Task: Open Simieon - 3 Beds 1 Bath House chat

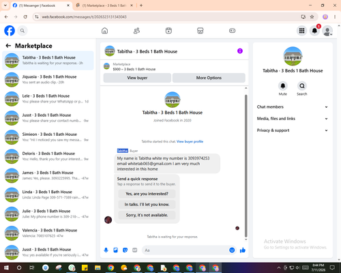Action: 48,137
